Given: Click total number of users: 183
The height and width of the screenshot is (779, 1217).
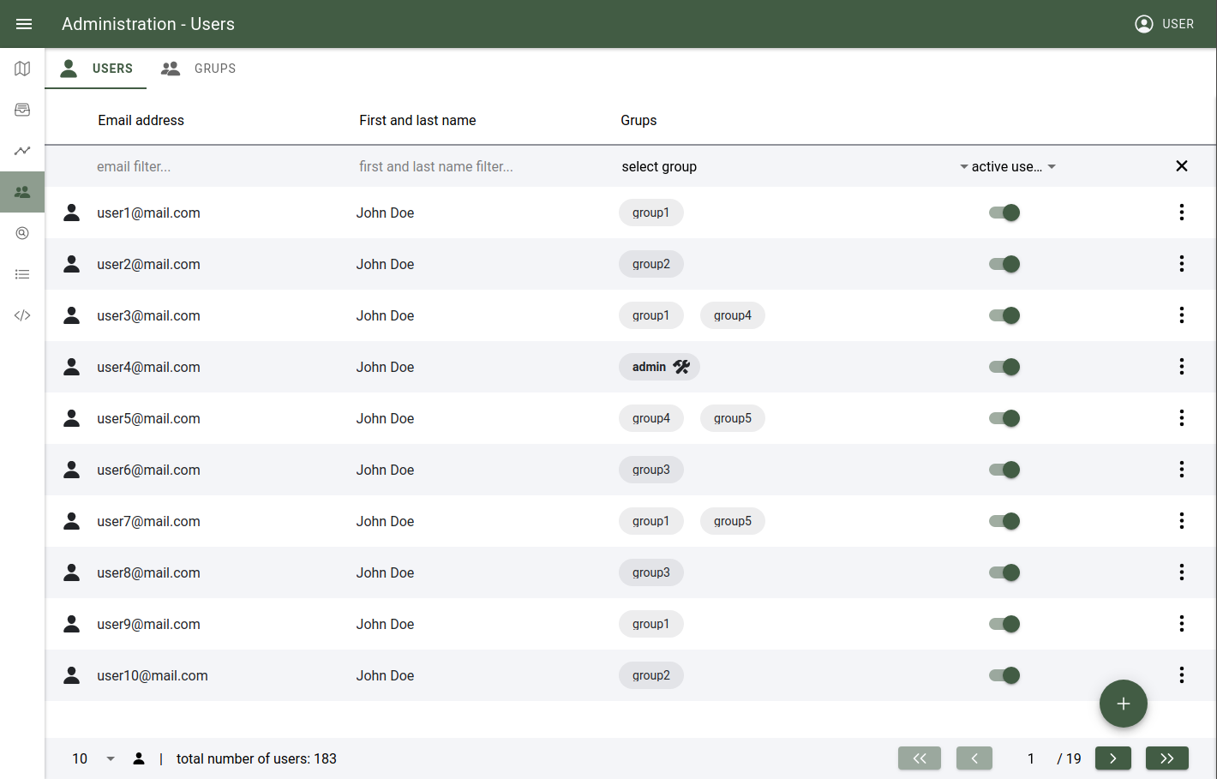Looking at the screenshot, I should 256,758.
